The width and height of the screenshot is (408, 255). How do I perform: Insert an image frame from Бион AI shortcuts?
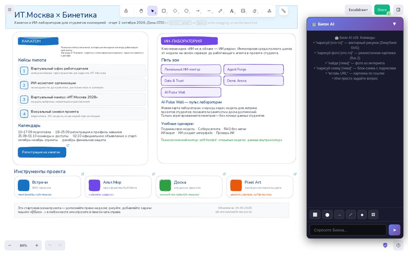(373, 215)
